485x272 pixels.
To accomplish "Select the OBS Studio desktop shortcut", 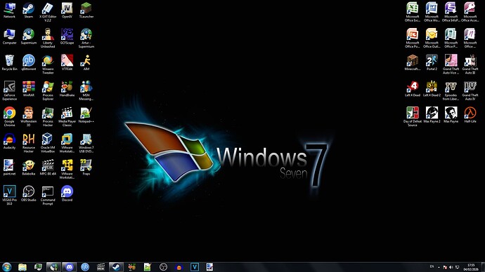I will [x=28, y=193].
